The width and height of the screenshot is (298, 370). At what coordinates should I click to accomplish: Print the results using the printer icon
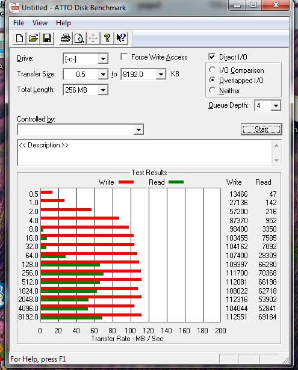point(66,39)
